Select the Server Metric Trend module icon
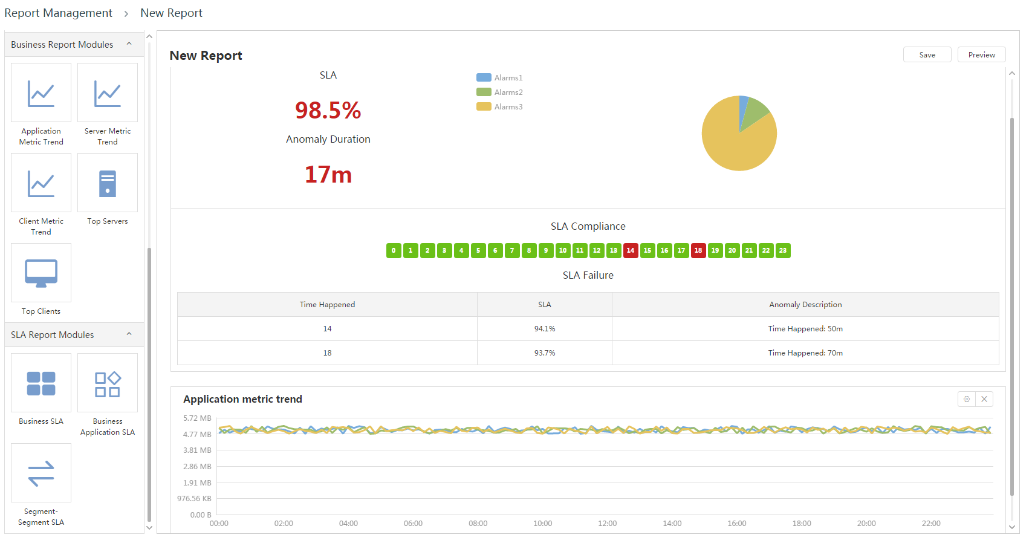1032x552 pixels. pyautogui.click(x=108, y=93)
